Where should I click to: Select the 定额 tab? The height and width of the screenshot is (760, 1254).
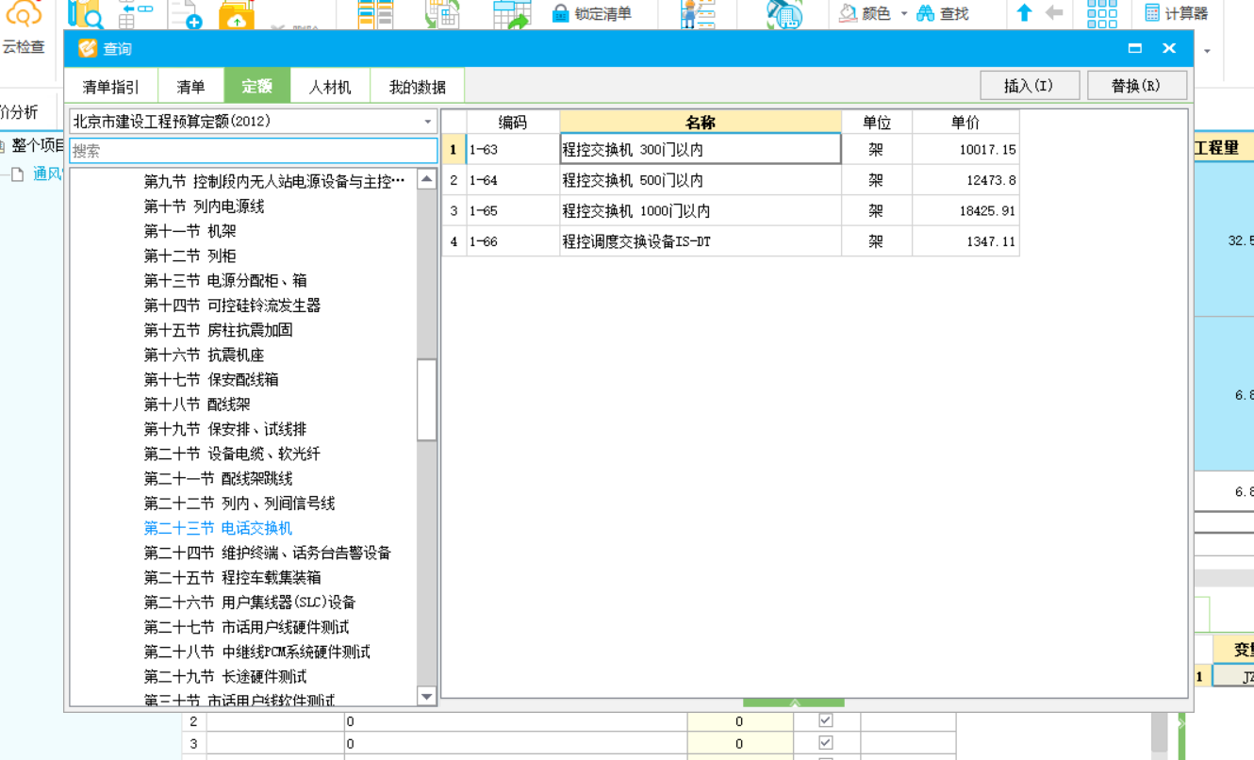(x=256, y=87)
